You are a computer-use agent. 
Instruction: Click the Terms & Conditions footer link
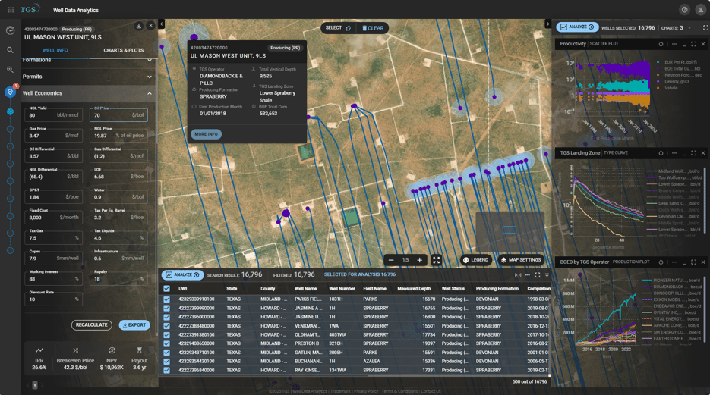coord(399,391)
